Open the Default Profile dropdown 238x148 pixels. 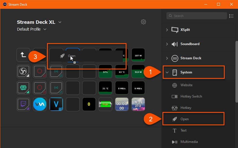(45, 29)
